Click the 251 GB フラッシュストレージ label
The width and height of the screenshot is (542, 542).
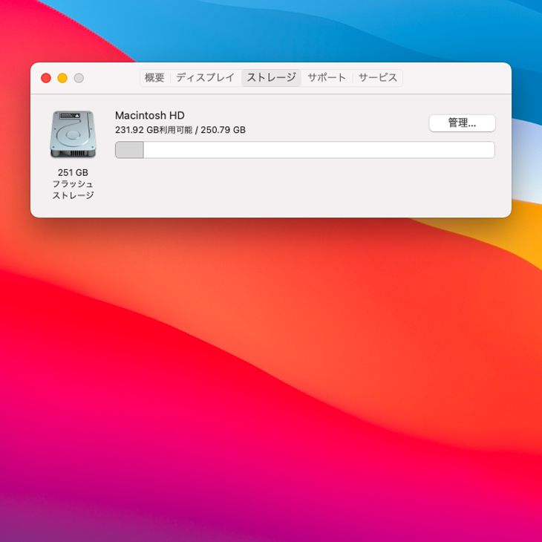click(x=73, y=184)
